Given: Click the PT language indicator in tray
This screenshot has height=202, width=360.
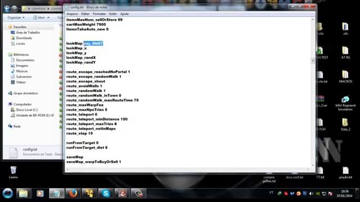Looking at the screenshot, I should pyautogui.click(x=272, y=193).
